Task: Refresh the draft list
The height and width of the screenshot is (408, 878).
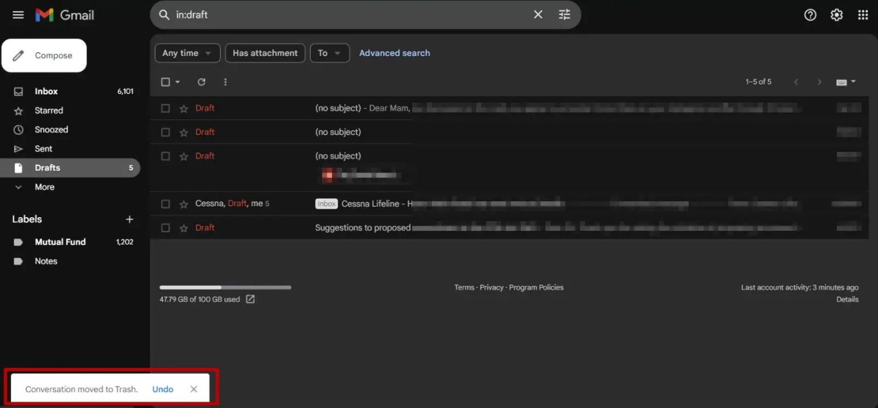Action: click(201, 82)
